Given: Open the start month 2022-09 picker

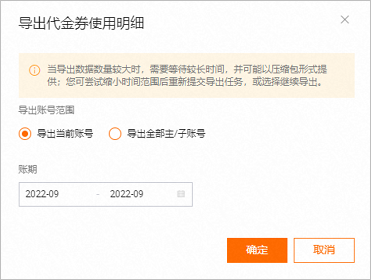Looking at the screenshot, I should 42,194.
